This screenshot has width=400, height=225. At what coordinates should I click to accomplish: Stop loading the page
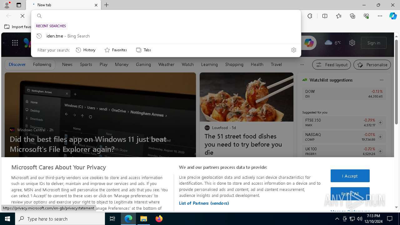[22, 16]
